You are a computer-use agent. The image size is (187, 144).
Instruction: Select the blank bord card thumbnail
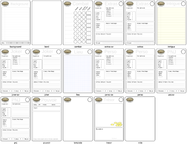coord(47,23)
